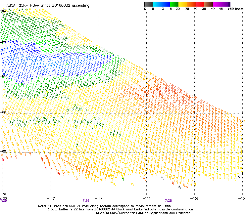Select the gray 0-5 knots legend segment

148,4
